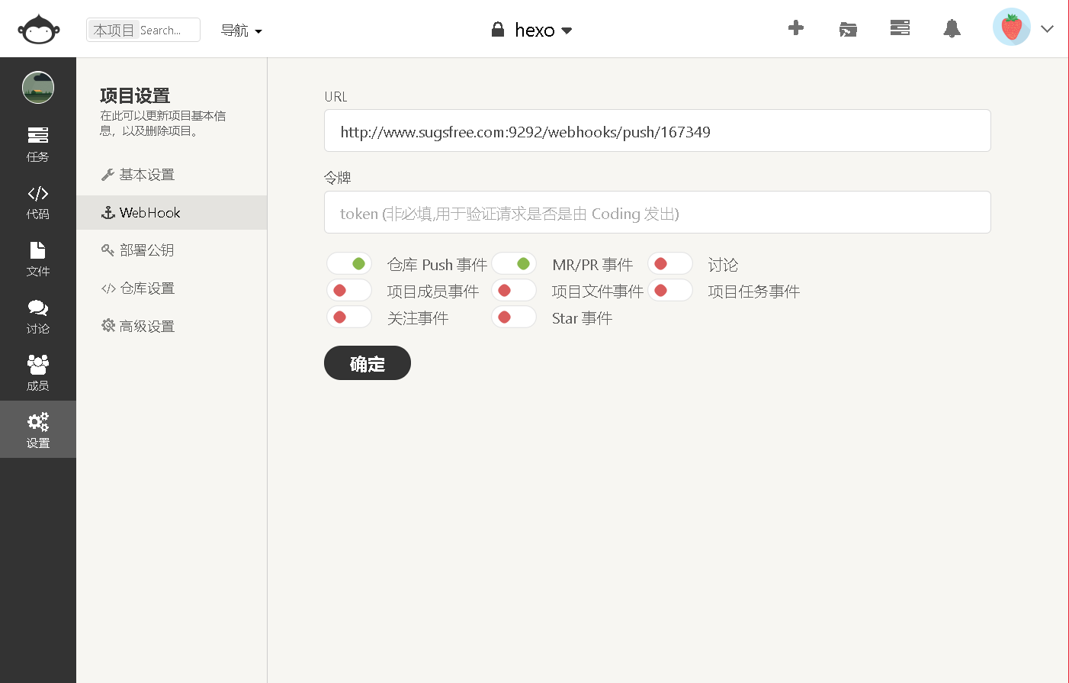Expand the 导航 navigation dropdown
Screen dimensions: 1069x683
[241, 31]
